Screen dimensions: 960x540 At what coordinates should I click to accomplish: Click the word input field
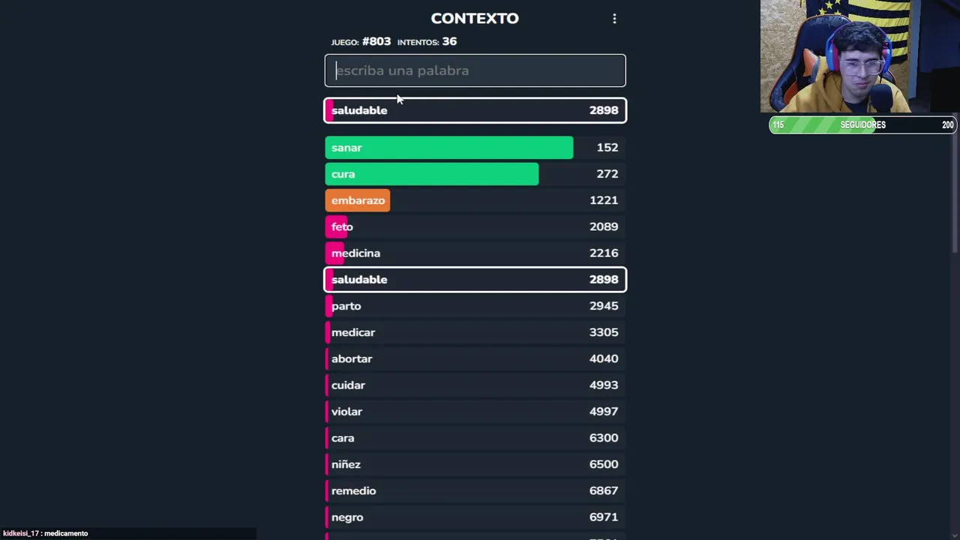pos(475,70)
